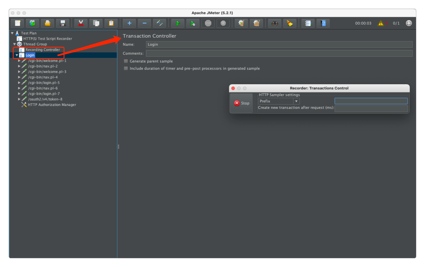
Task: Select Thread Group tree item
Action: (x=35, y=44)
